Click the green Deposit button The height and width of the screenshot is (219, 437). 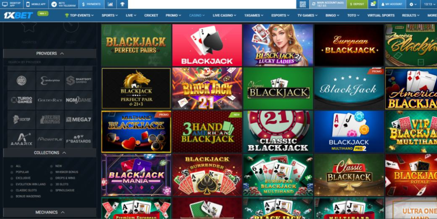357,4
